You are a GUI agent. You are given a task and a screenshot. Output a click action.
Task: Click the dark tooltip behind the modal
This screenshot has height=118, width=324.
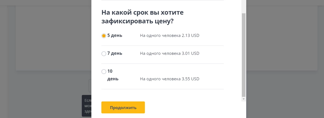[x=87, y=106]
